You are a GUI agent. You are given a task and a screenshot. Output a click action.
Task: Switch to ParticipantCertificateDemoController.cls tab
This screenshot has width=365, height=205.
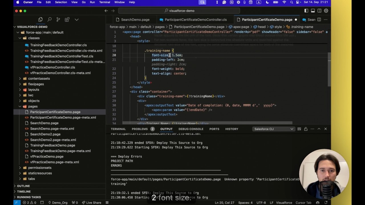196,20
